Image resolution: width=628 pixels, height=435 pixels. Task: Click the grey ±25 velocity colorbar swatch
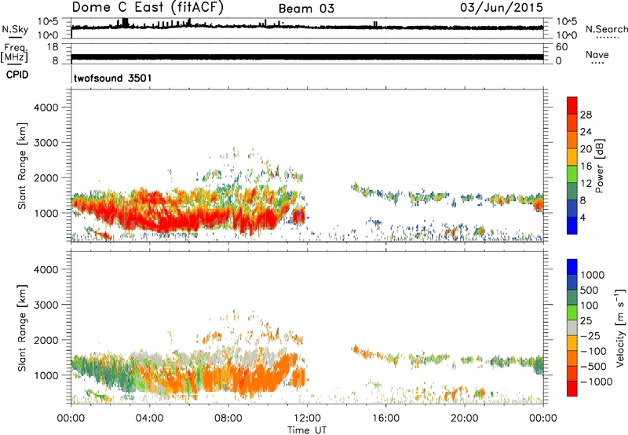[x=572, y=328]
